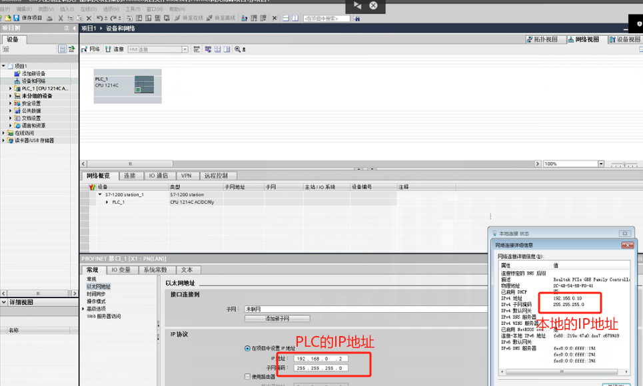Click the Network (网络) button in the editor toolbar
This screenshot has height=386, width=643.
tap(91, 49)
